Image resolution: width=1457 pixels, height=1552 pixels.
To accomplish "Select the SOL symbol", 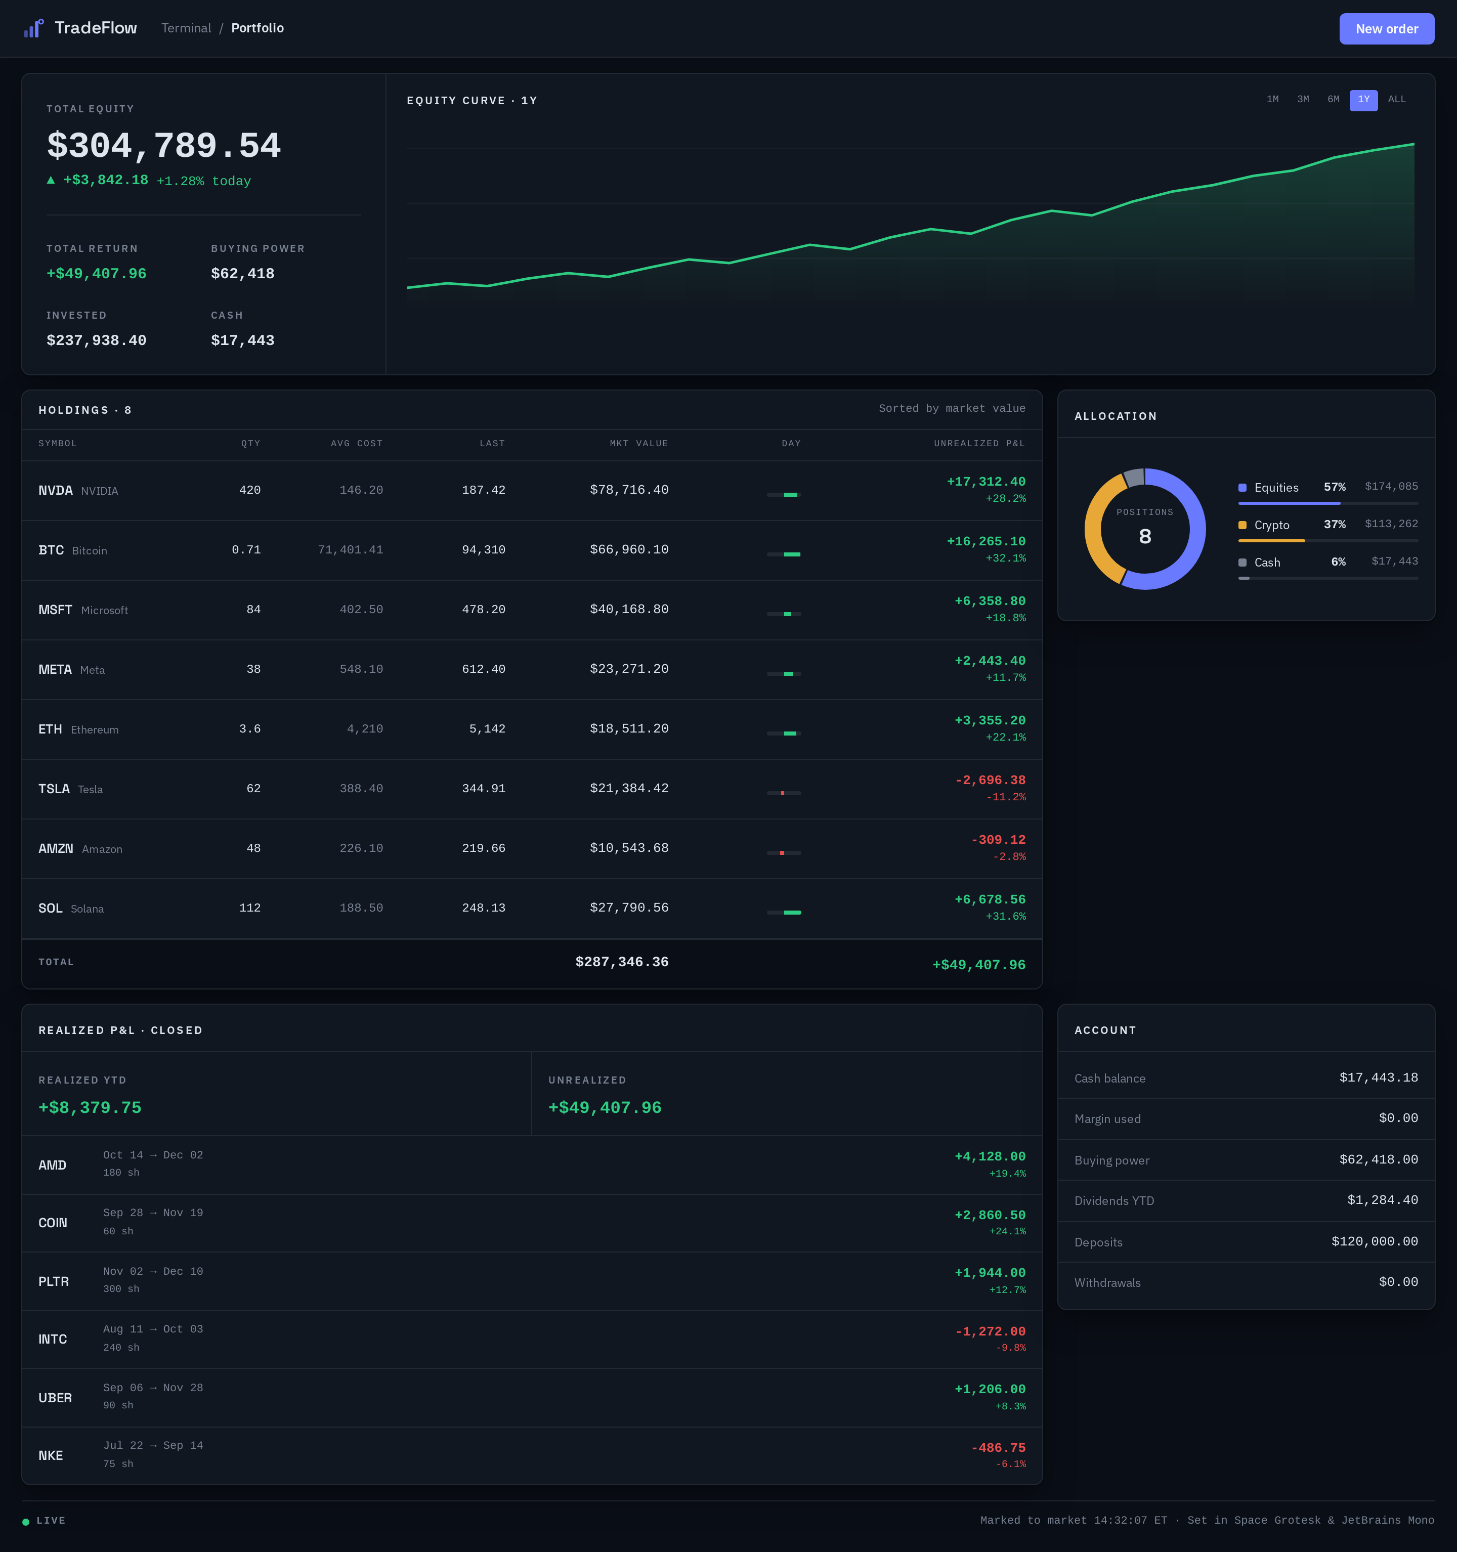I will (x=50, y=909).
